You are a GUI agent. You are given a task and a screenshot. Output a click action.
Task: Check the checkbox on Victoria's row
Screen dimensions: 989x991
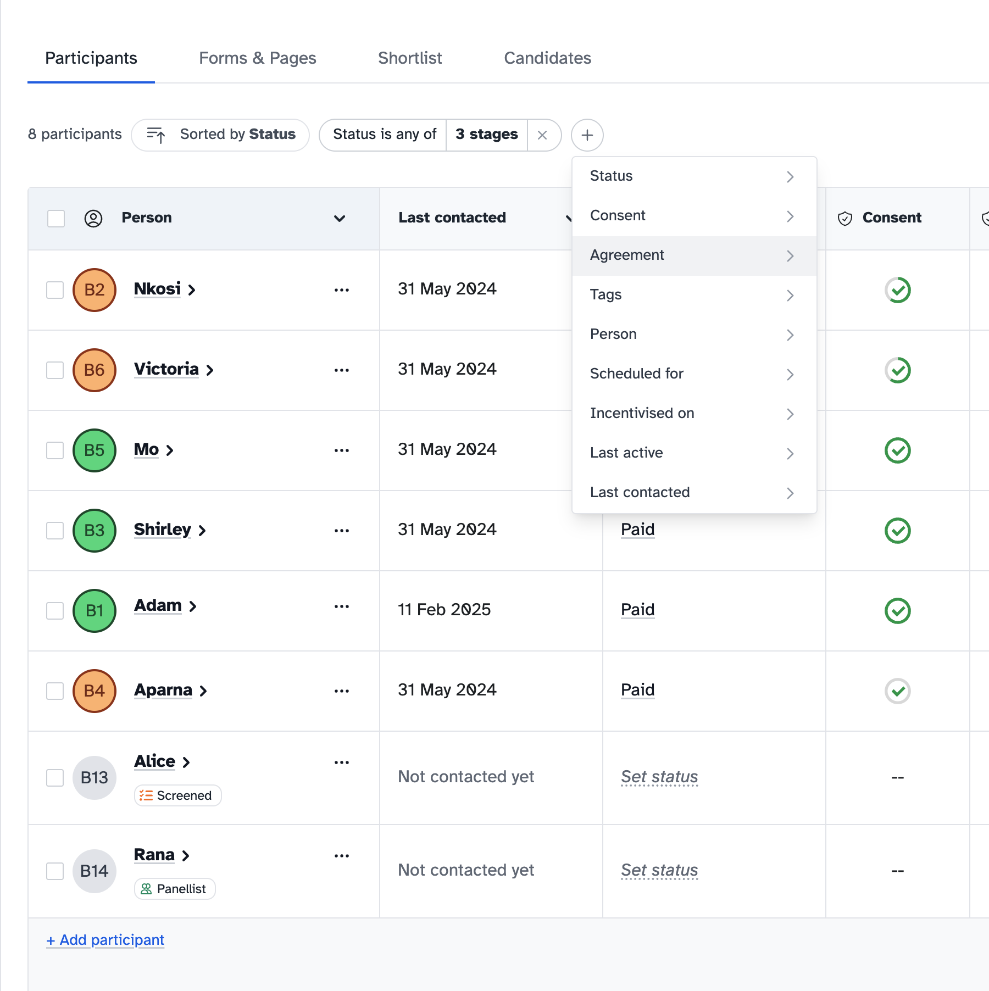click(x=55, y=370)
